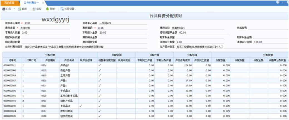Viewport: 289px width, 120px height.
Task: Click the 费用类型 field showing 共用材料
Action: (x=45, y=28)
